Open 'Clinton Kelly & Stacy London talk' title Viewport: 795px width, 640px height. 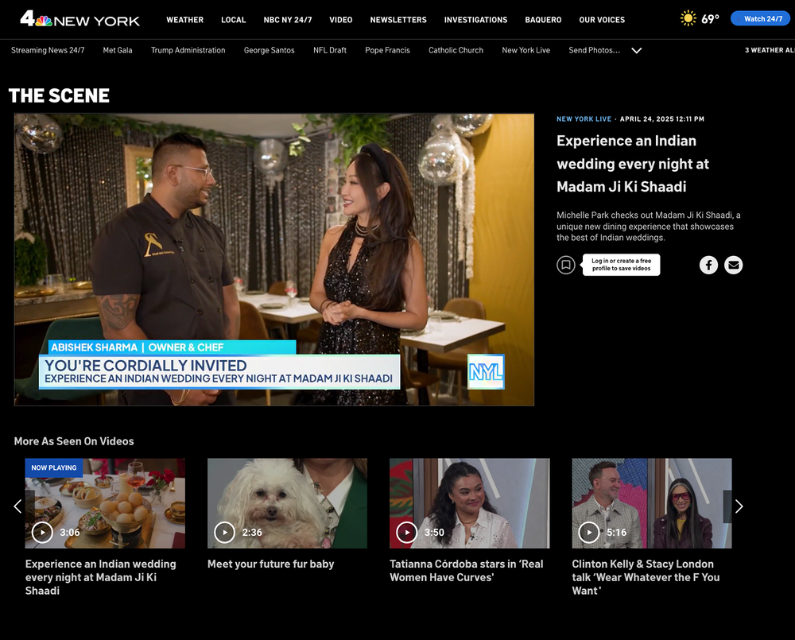646,577
